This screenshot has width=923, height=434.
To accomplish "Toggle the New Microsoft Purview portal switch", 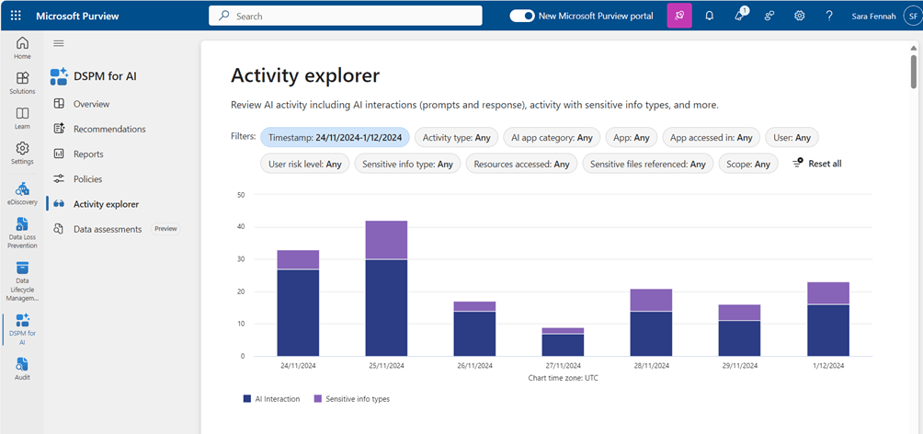I will point(522,16).
